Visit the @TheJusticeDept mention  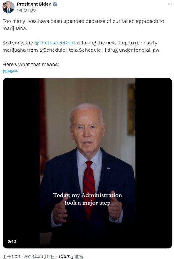click(55, 43)
